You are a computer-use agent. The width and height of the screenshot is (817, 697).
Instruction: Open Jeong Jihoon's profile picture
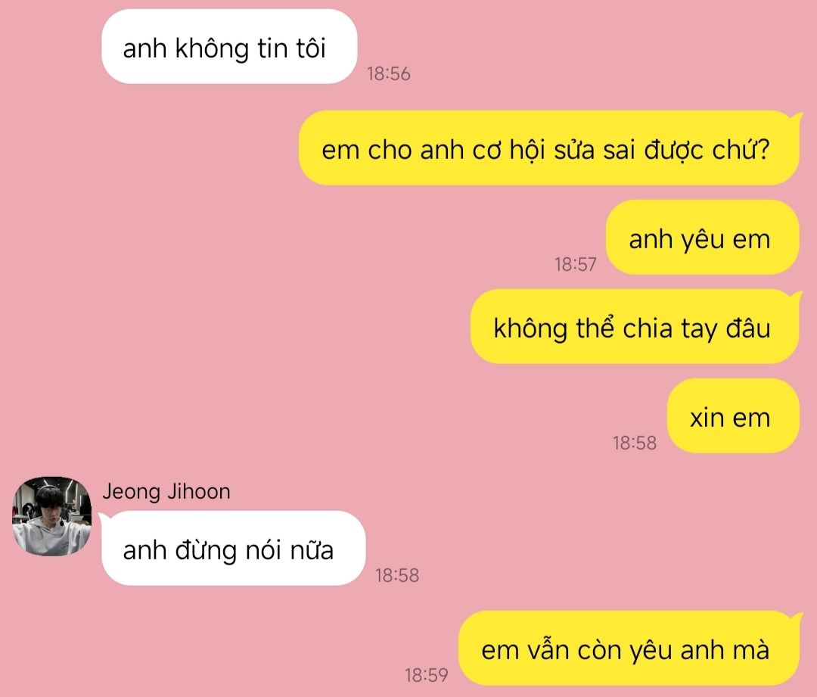coord(51,516)
